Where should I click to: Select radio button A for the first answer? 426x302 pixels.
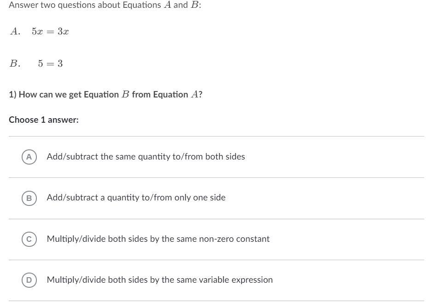pos(29,157)
